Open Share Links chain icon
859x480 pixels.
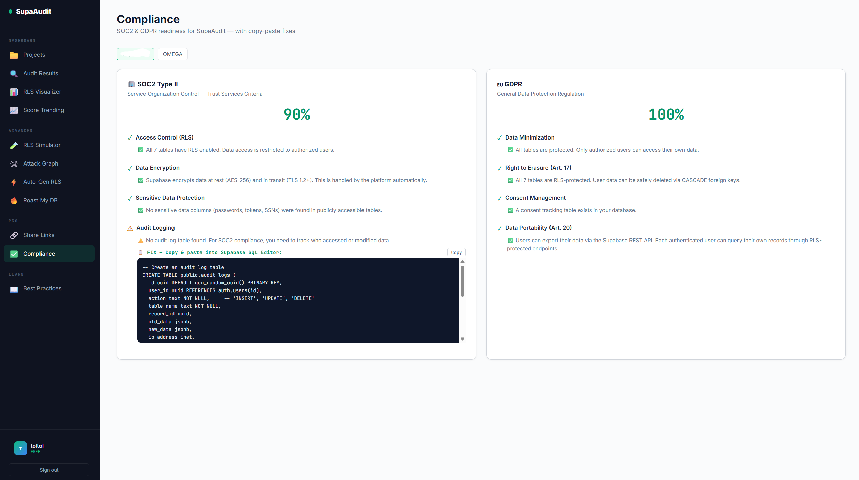14,235
